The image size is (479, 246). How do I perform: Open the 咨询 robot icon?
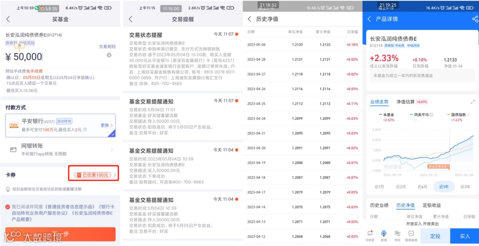[x=384, y=236]
